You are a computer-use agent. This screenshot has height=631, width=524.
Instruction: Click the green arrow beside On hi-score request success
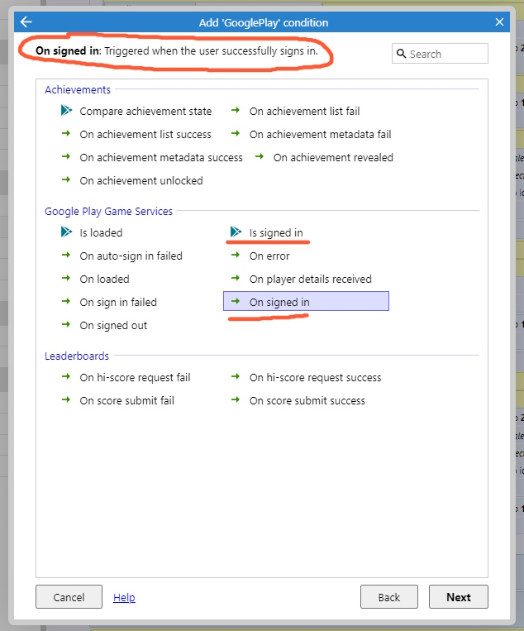[x=236, y=376]
